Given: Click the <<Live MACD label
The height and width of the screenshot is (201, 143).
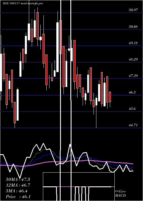Looking at the screenshot, I should click(x=120, y=194).
